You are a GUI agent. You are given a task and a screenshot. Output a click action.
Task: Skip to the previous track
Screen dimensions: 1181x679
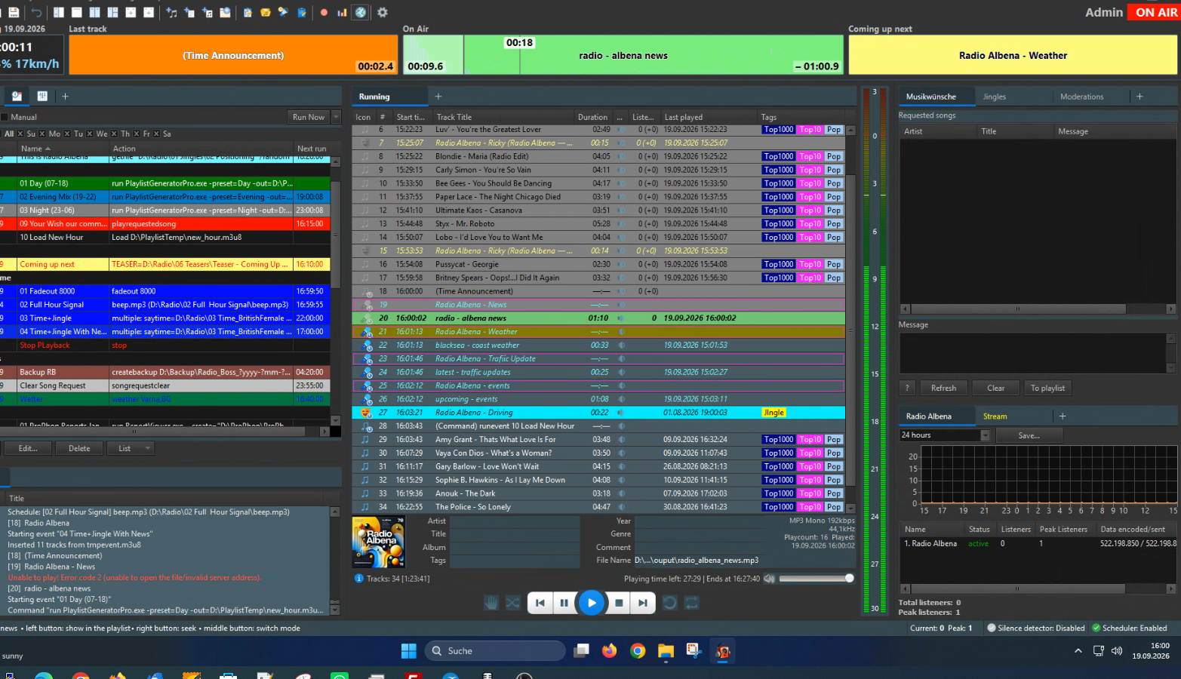point(540,603)
